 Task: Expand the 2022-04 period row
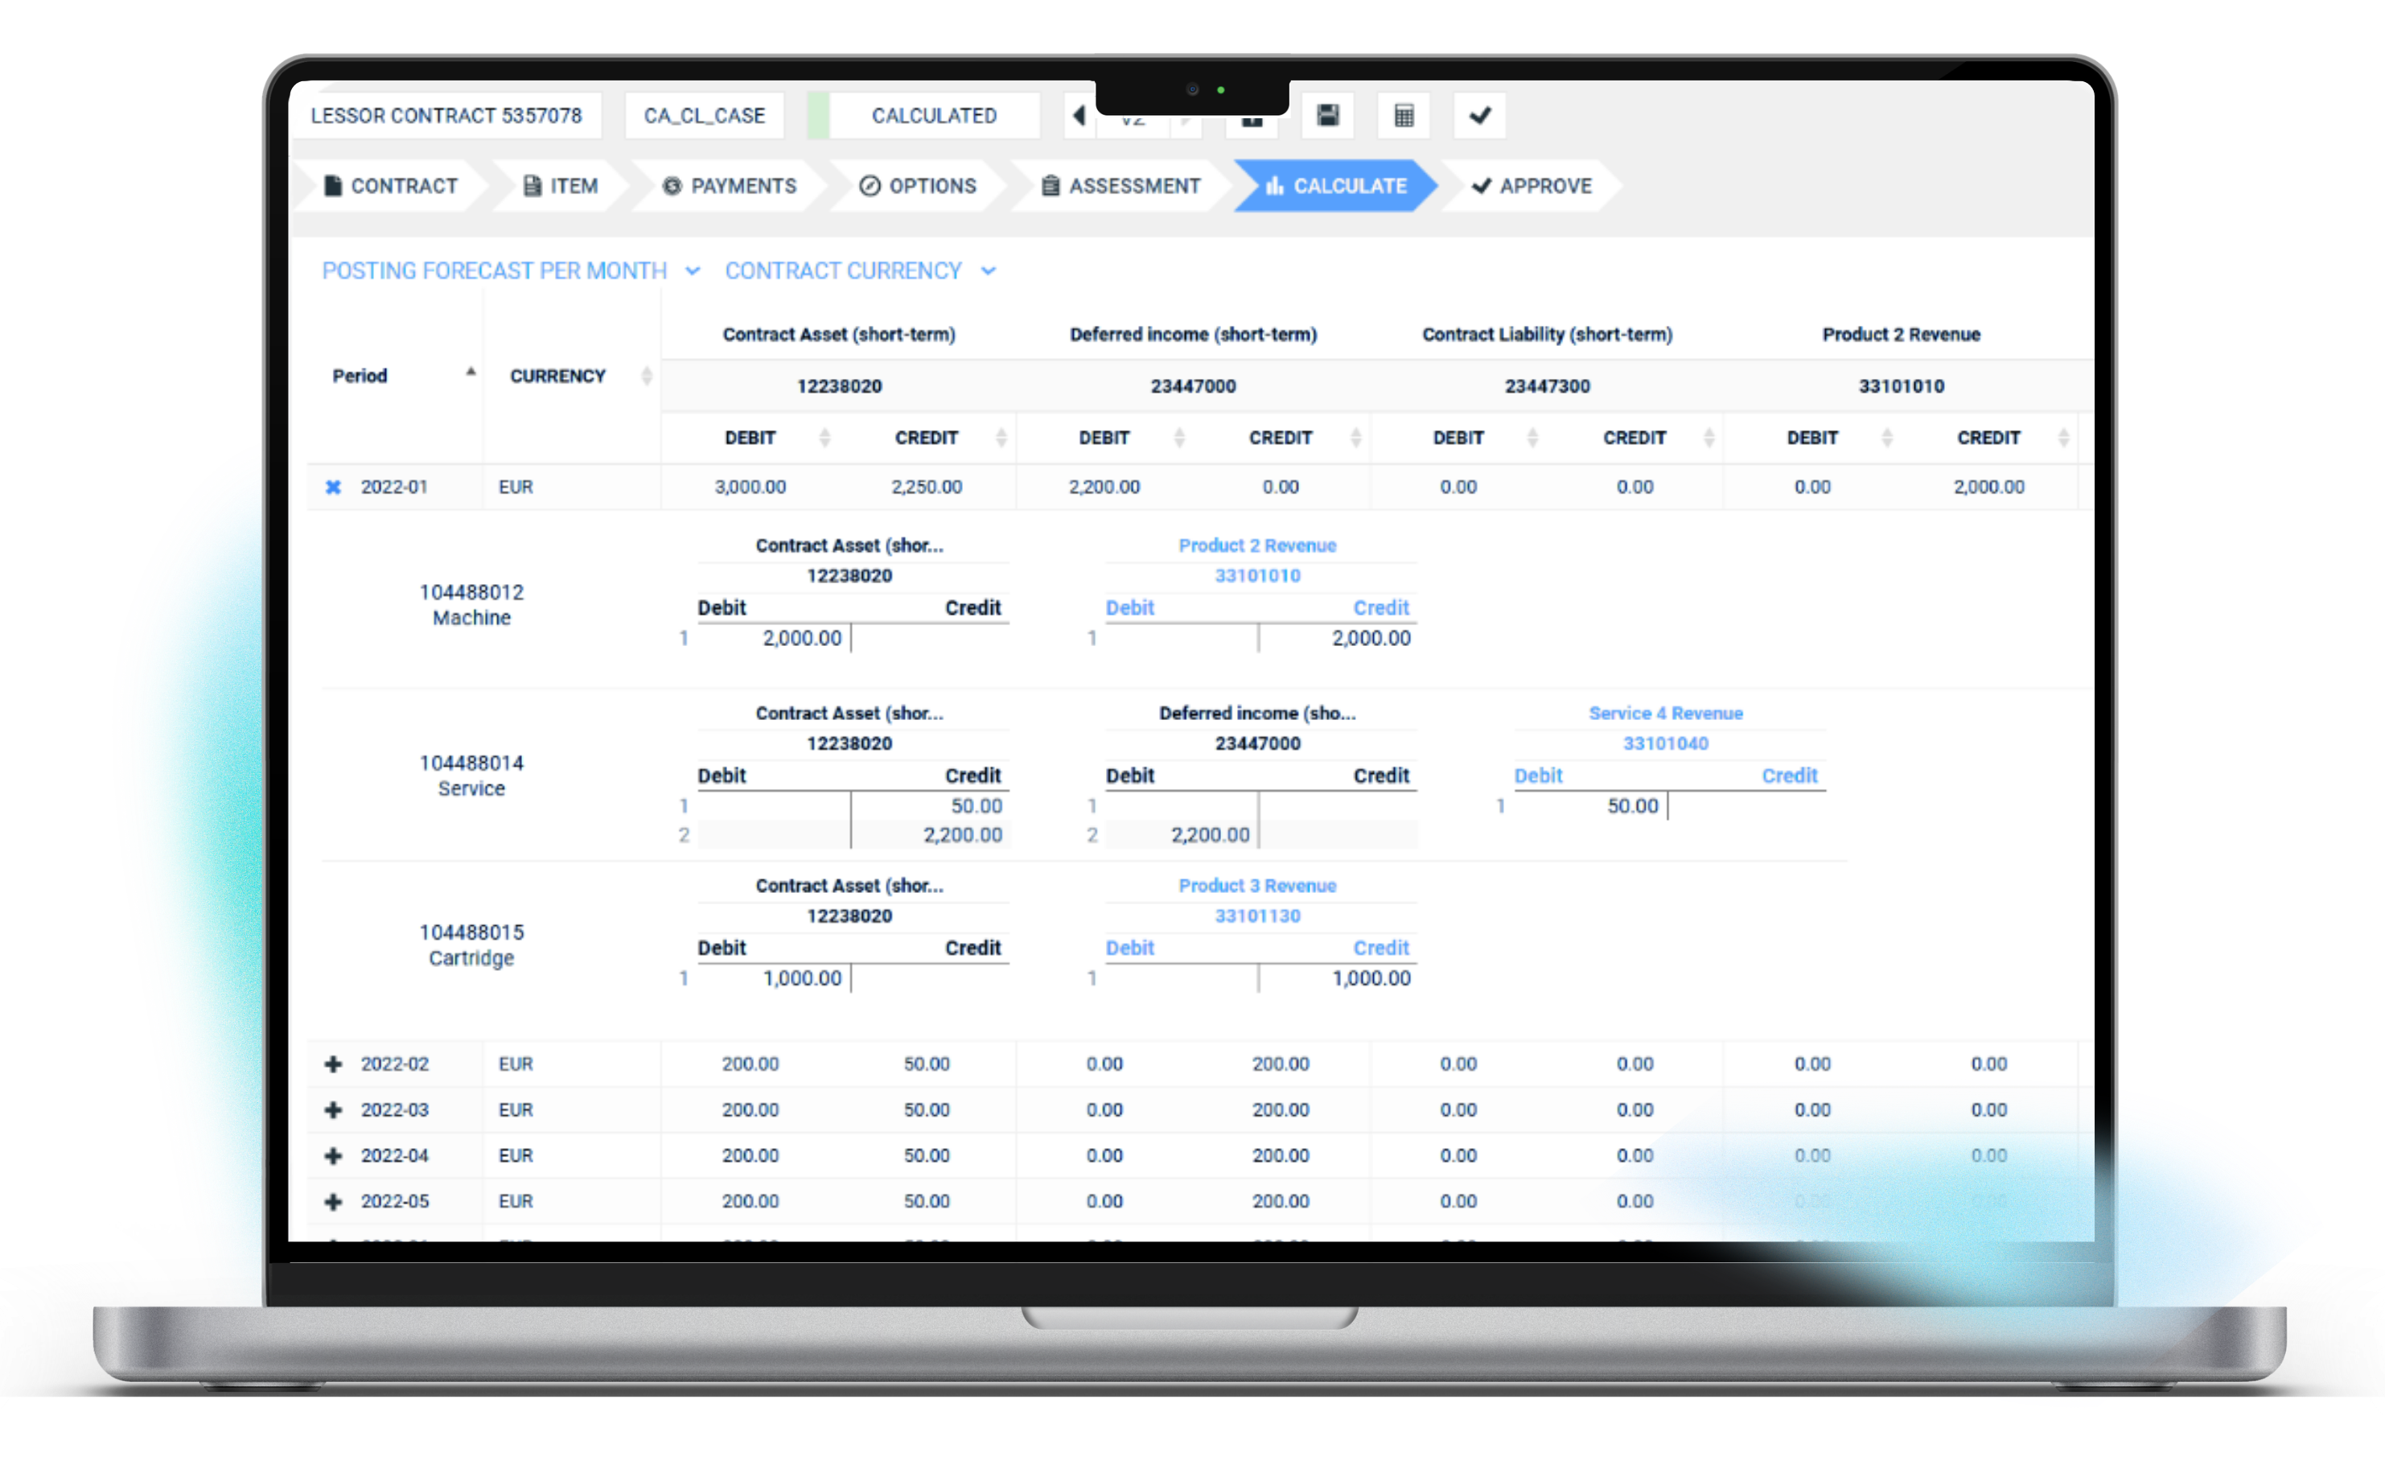pyautogui.click(x=333, y=1155)
